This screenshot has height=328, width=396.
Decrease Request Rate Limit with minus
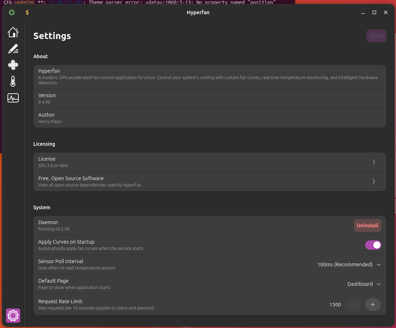(x=354, y=305)
